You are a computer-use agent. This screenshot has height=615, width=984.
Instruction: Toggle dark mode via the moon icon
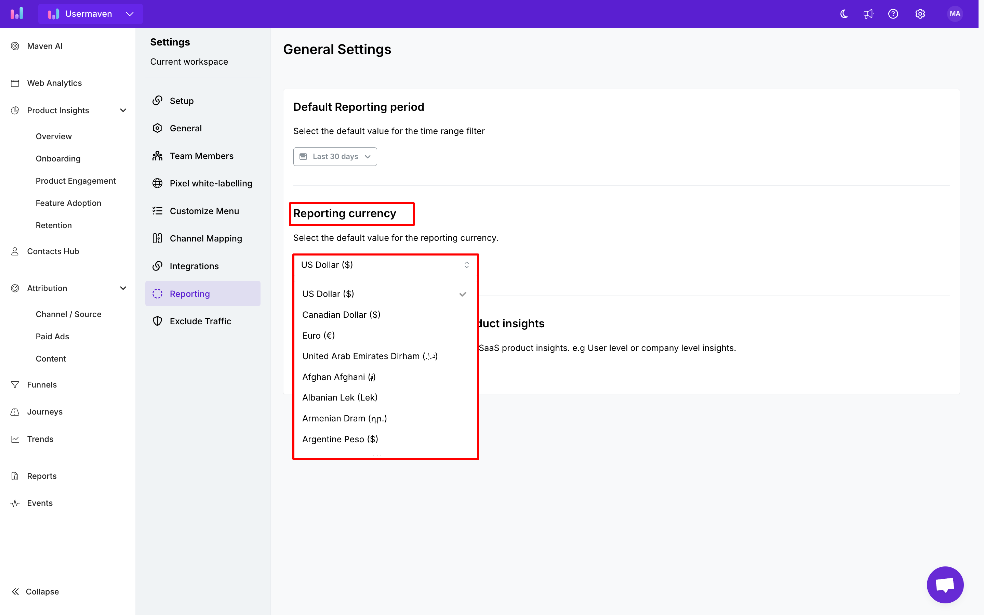pos(843,13)
